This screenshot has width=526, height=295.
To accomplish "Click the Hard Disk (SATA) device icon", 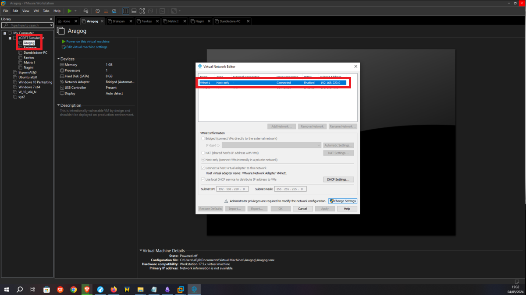I will (x=62, y=76).
